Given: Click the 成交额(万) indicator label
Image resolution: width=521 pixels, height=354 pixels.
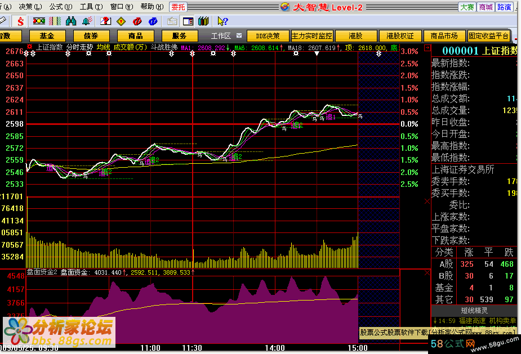Looking at the screenshot, I should pos(130,47).
